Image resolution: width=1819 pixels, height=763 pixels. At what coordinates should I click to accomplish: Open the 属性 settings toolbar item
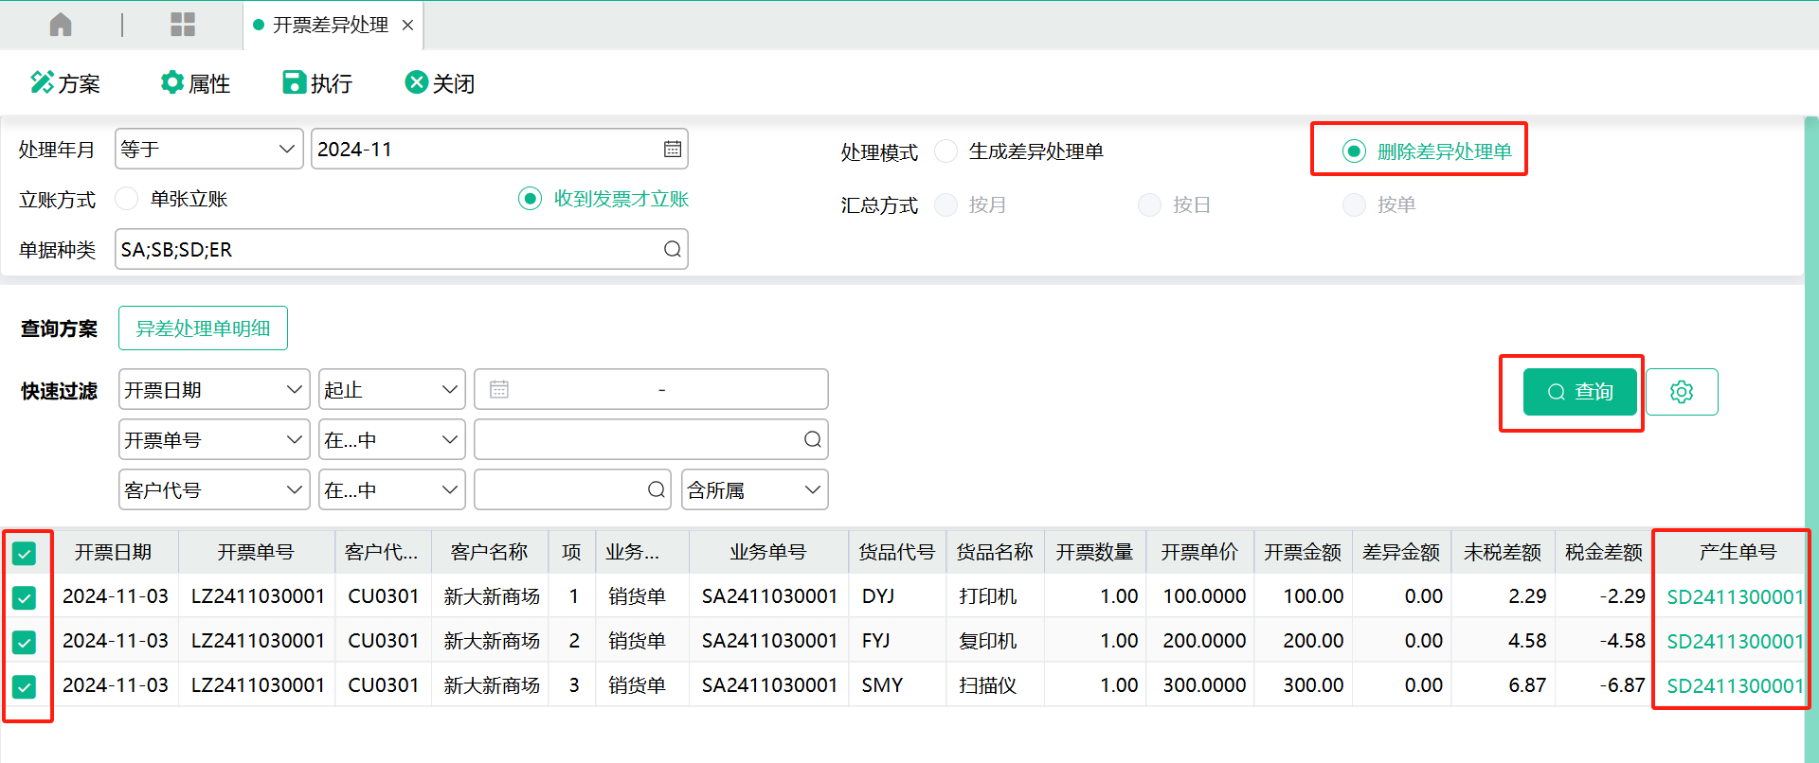(196, 83)
